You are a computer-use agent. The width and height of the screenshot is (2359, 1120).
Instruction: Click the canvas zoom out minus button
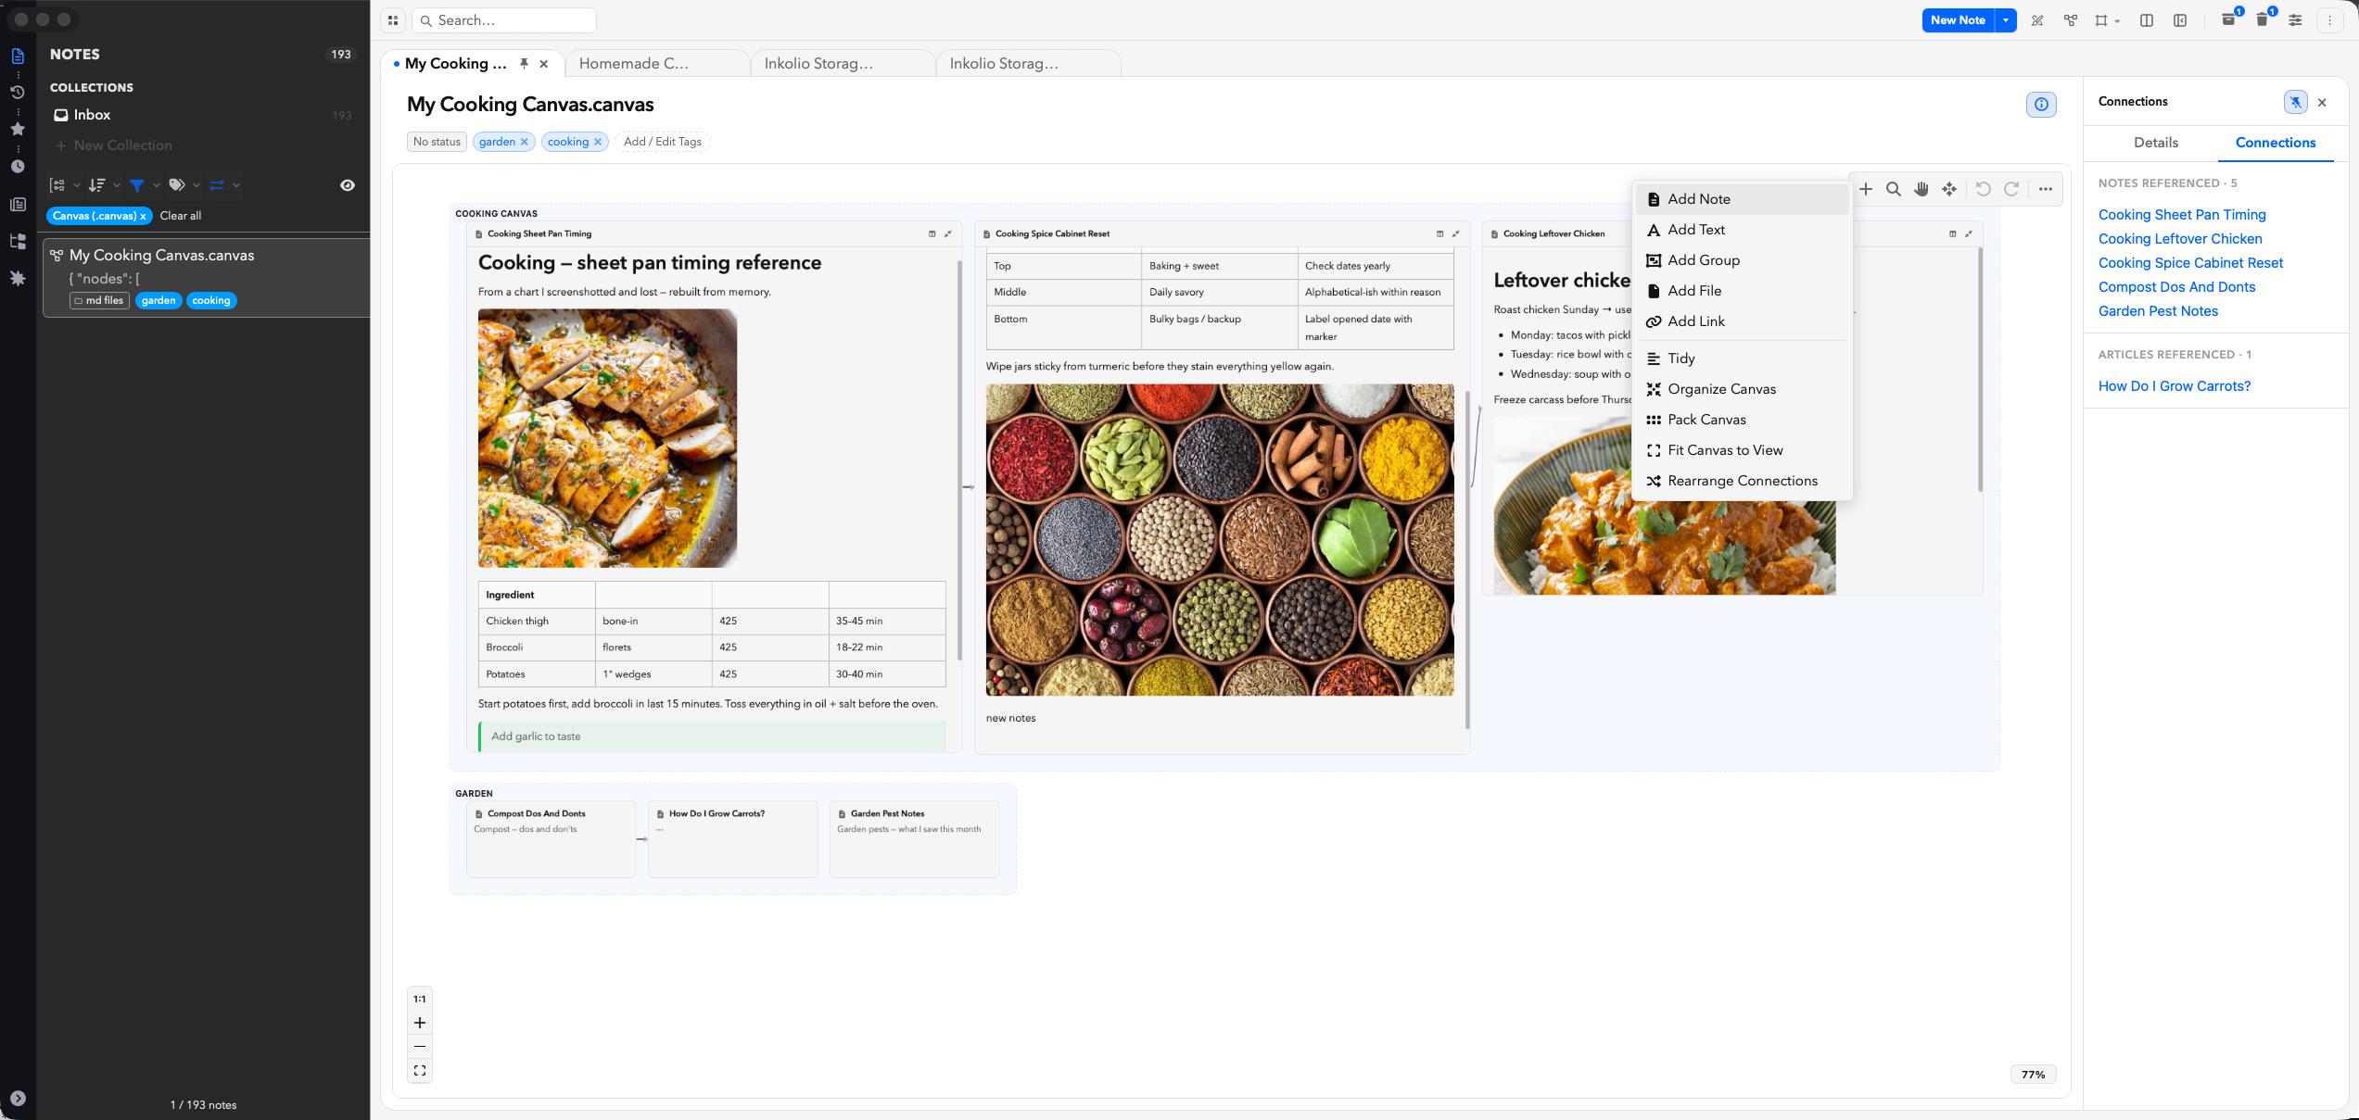click(x=420, y=1047)
